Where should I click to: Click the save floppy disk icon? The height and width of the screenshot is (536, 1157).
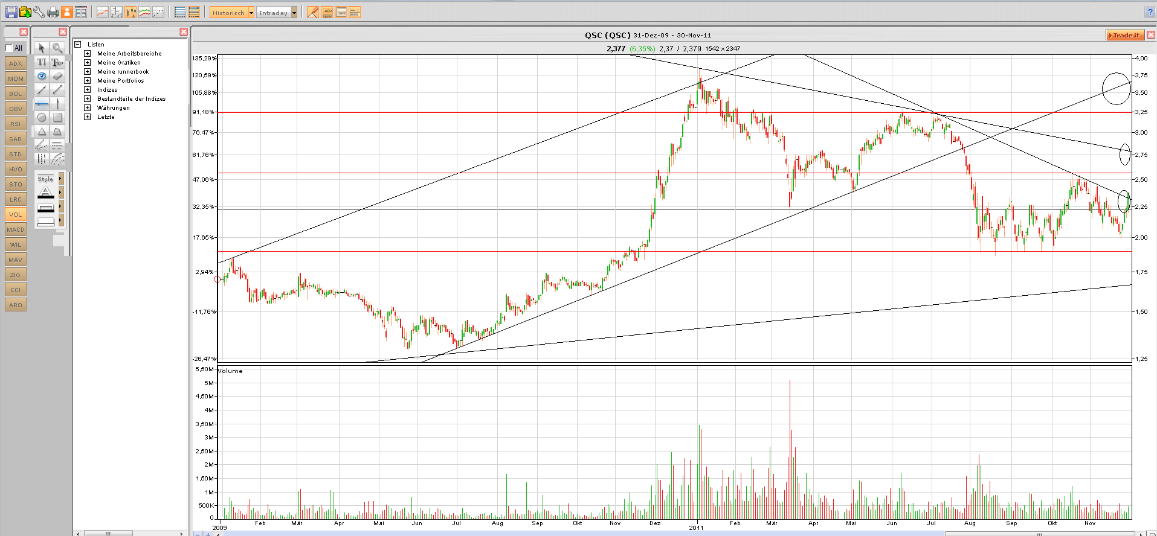pos(11,12)
